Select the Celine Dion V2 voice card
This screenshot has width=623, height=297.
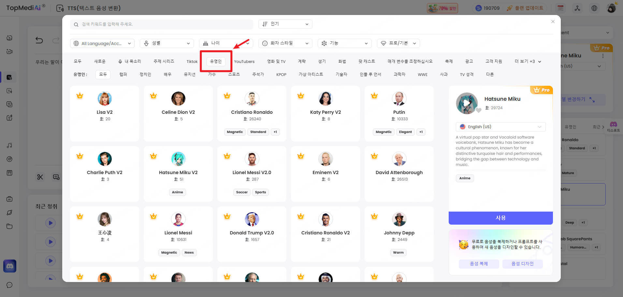(x=178, y=113)
